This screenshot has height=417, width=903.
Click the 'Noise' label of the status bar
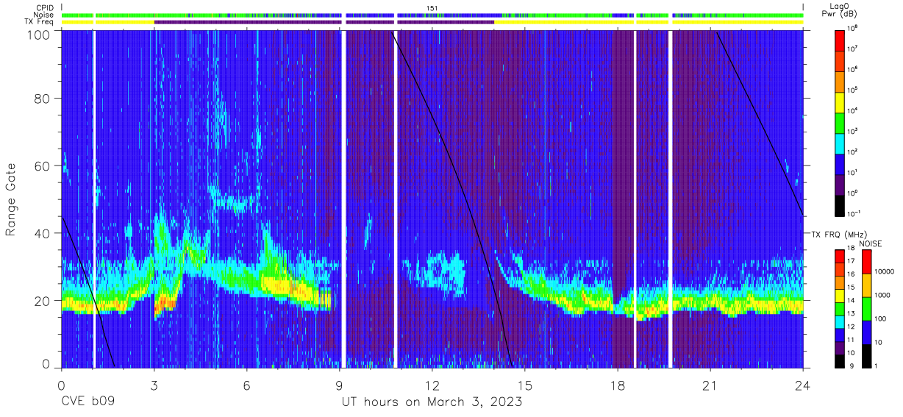coord(44,15)
